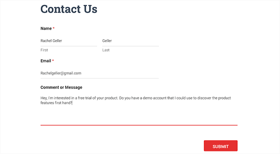Place cursor after hand? in the message
Image resolution: width=280 pixels, height=154 pixels.
pyautogui.click(x=72, y=103)
